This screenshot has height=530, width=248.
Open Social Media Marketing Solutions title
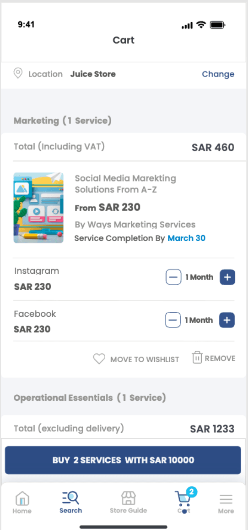(x=125, y=184)
